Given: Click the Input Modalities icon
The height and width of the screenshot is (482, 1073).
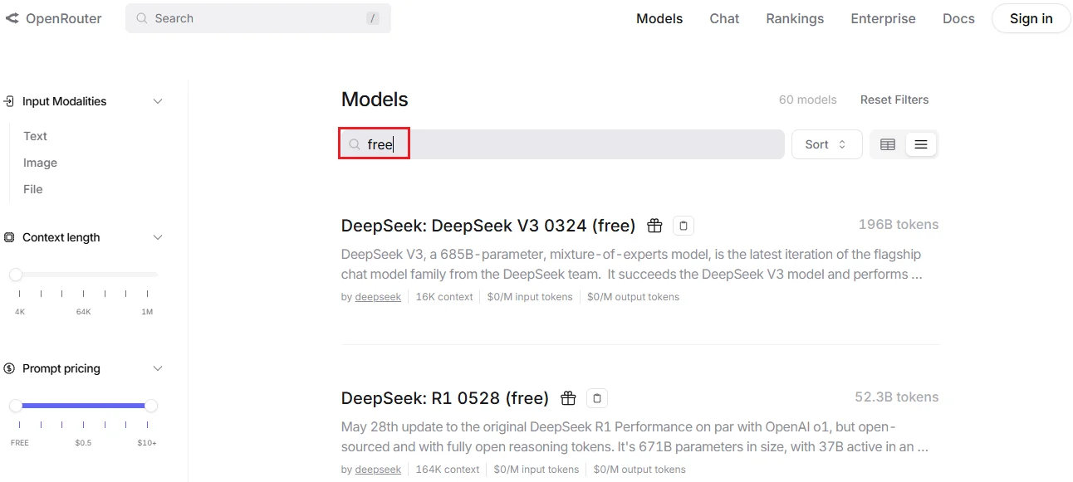Looking at the screenshot, I should coord(9,101).
